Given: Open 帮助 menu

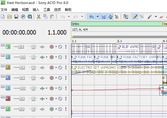Looking at the screenshot, I should pos(68,10).
